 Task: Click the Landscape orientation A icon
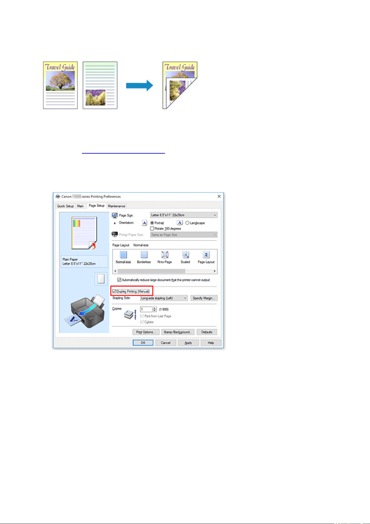(180, 223)
